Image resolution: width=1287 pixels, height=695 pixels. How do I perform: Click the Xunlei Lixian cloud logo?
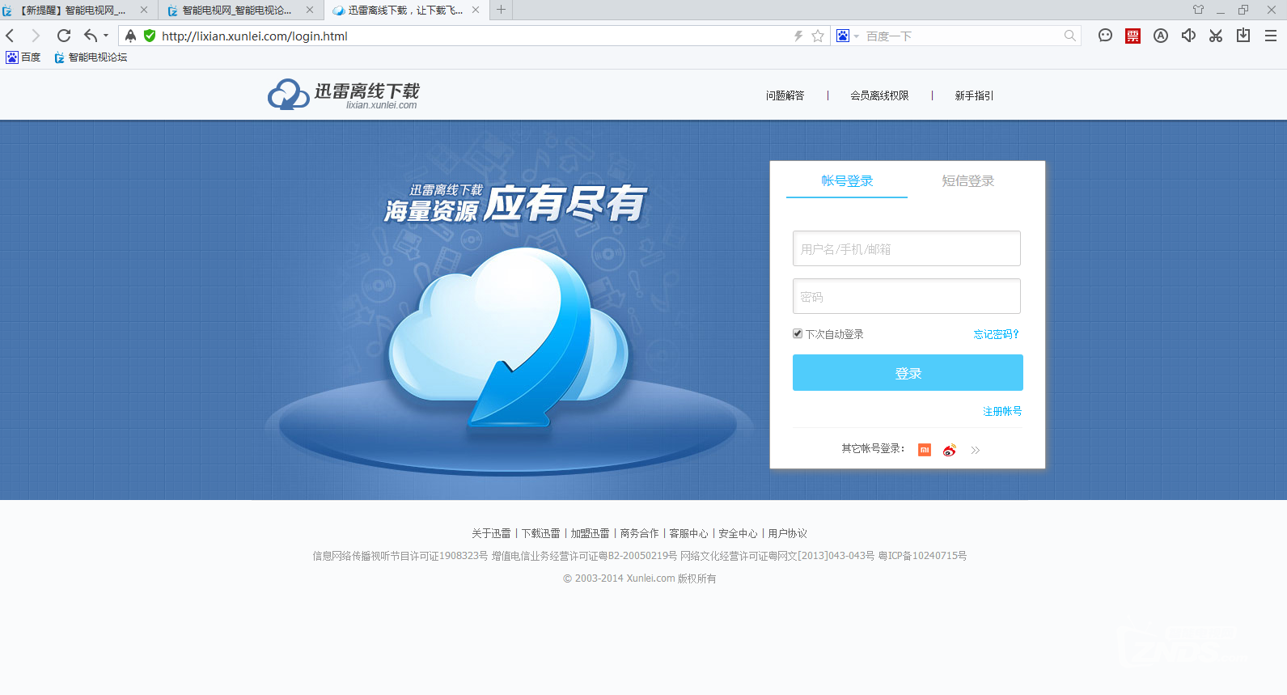(344, 95)
